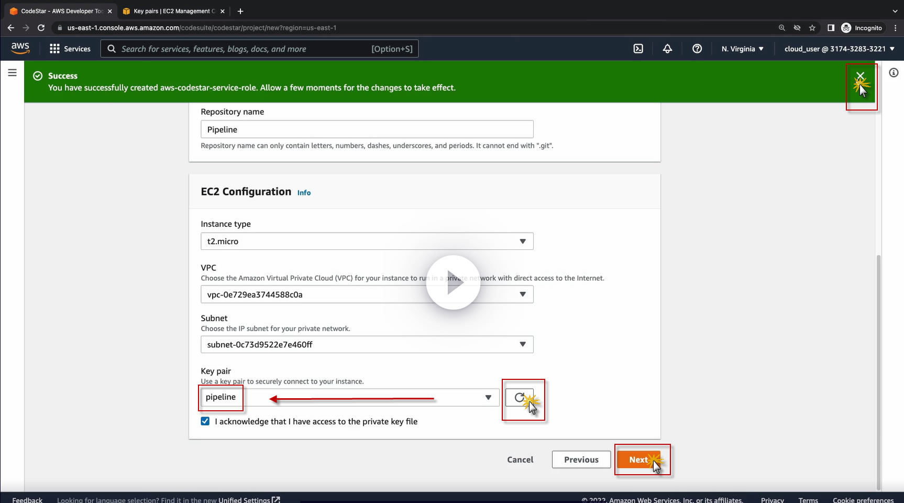The width and height of the screenshot is (904, 503).
Task: Click the tab search chevron in Chrome
Action: click(895, 11)
